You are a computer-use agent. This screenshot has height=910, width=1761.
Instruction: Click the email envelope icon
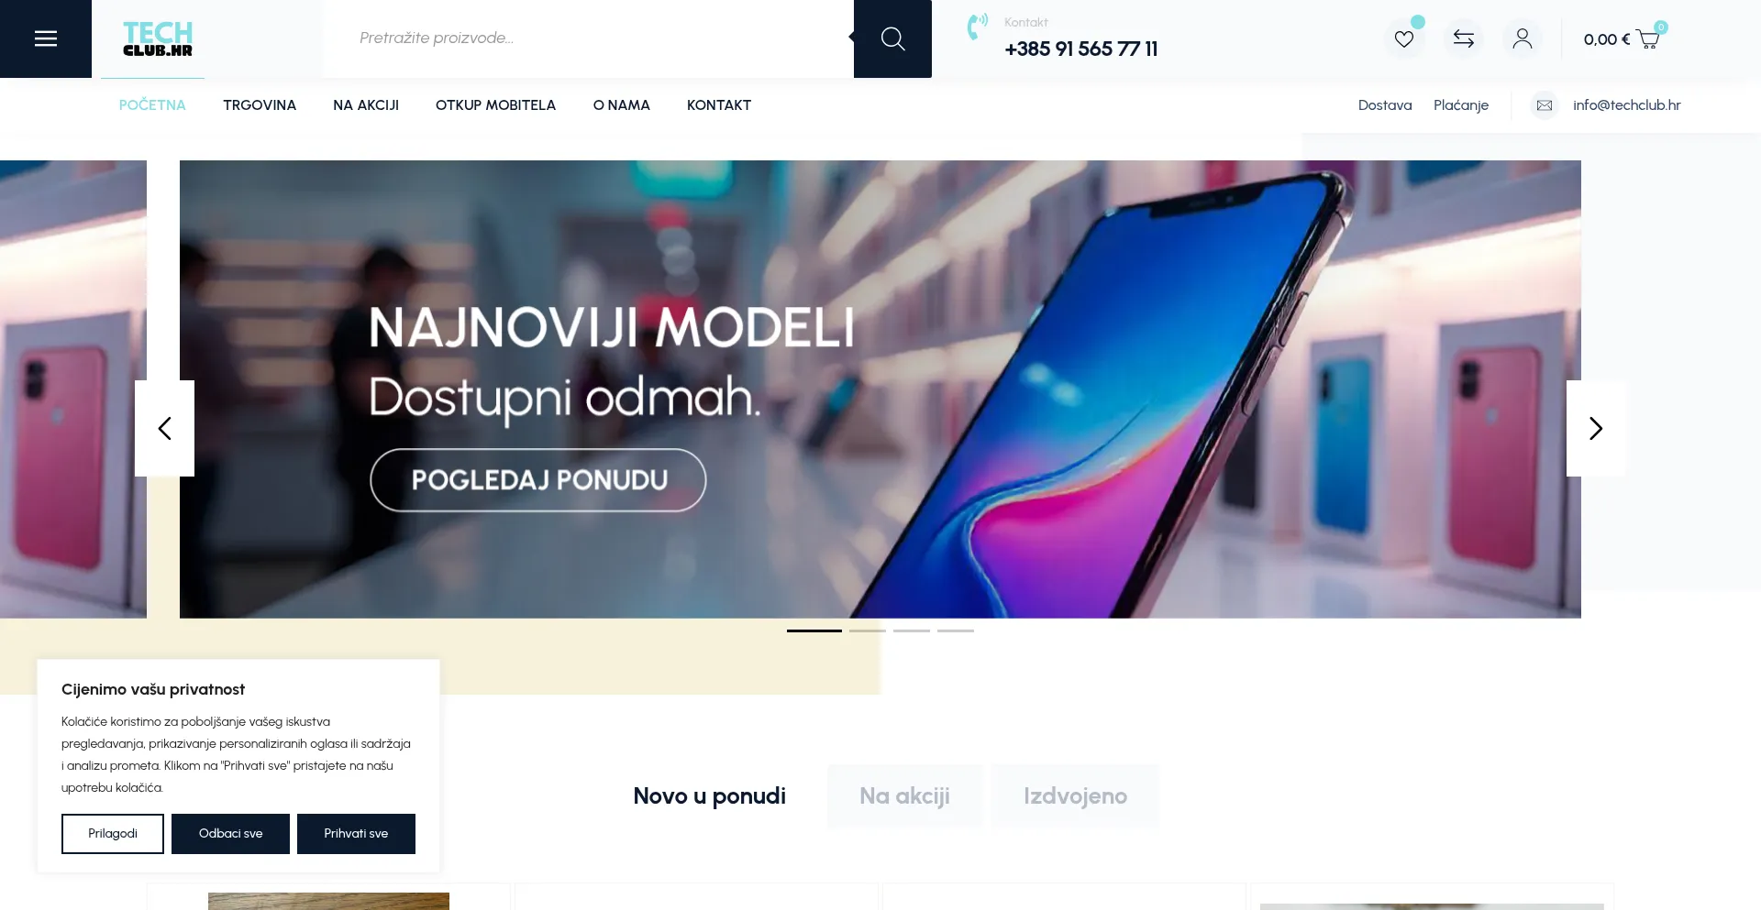pos(1545,105)
